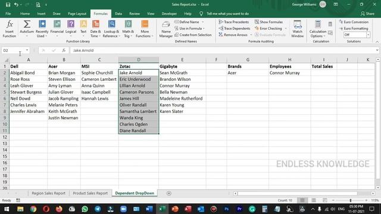Open the Off currency dropdown in Solutions

(368, 34)
